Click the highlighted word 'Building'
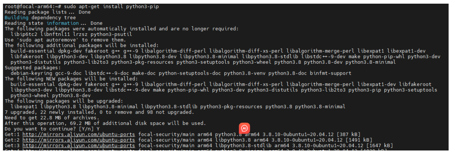Screen dimensions: 453x160 [16, 18]
